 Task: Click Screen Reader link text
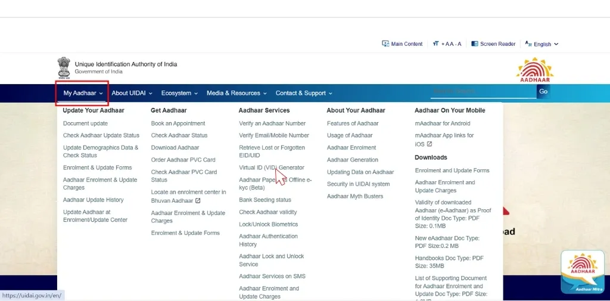497,44
